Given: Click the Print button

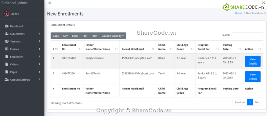Looking at the screenshot, I should point(94,36).
